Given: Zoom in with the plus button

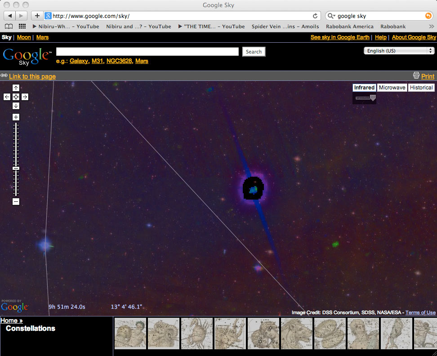Looking at the screenshot, I should (x=16, y=117).
